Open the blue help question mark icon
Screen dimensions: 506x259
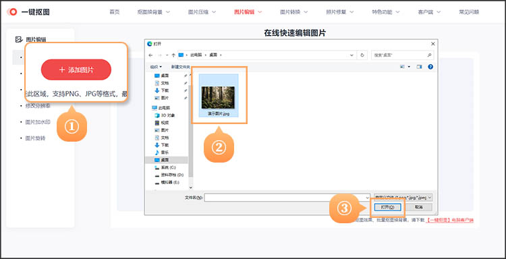click(430, 67)
